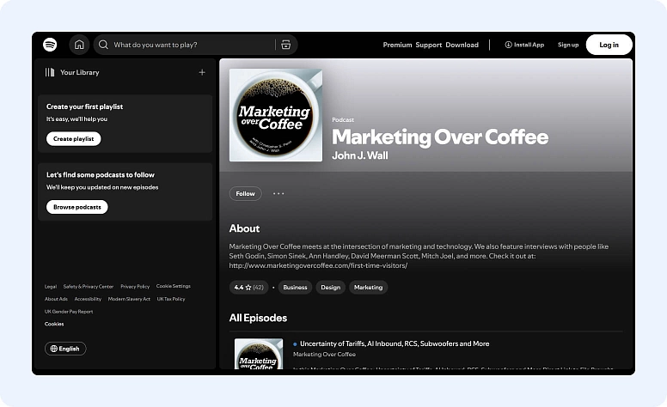The width and height of the screenshot is (667, 407).
Task: Select the Business category tag
Action: click(295, 287)
